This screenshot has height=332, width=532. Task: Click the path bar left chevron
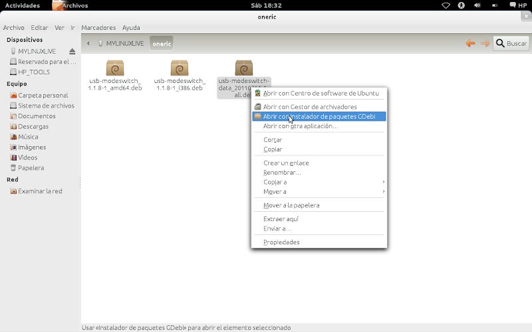(88, 43)
